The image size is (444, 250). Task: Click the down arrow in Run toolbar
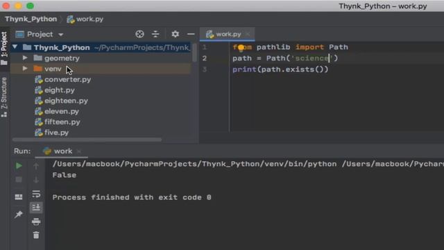click(x=36, y=180)
